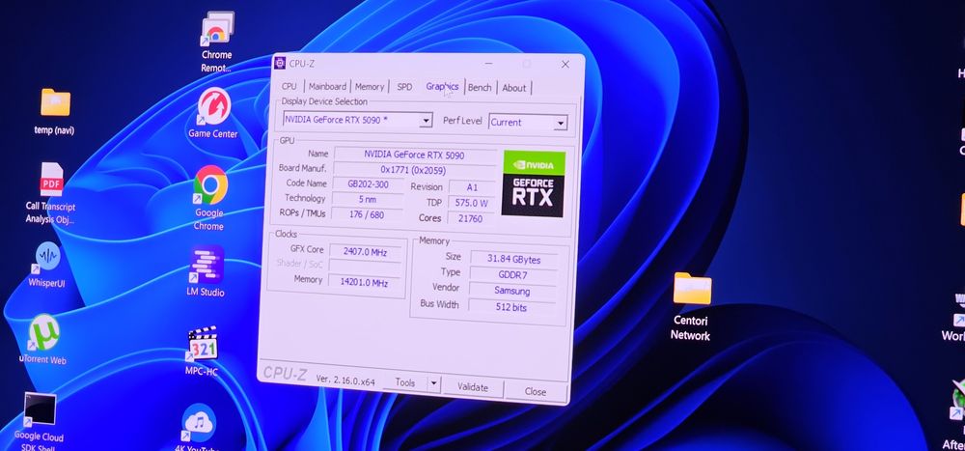
Task: Open the Google Cloud SDK Shell shortcut
Action: point(39,421)
